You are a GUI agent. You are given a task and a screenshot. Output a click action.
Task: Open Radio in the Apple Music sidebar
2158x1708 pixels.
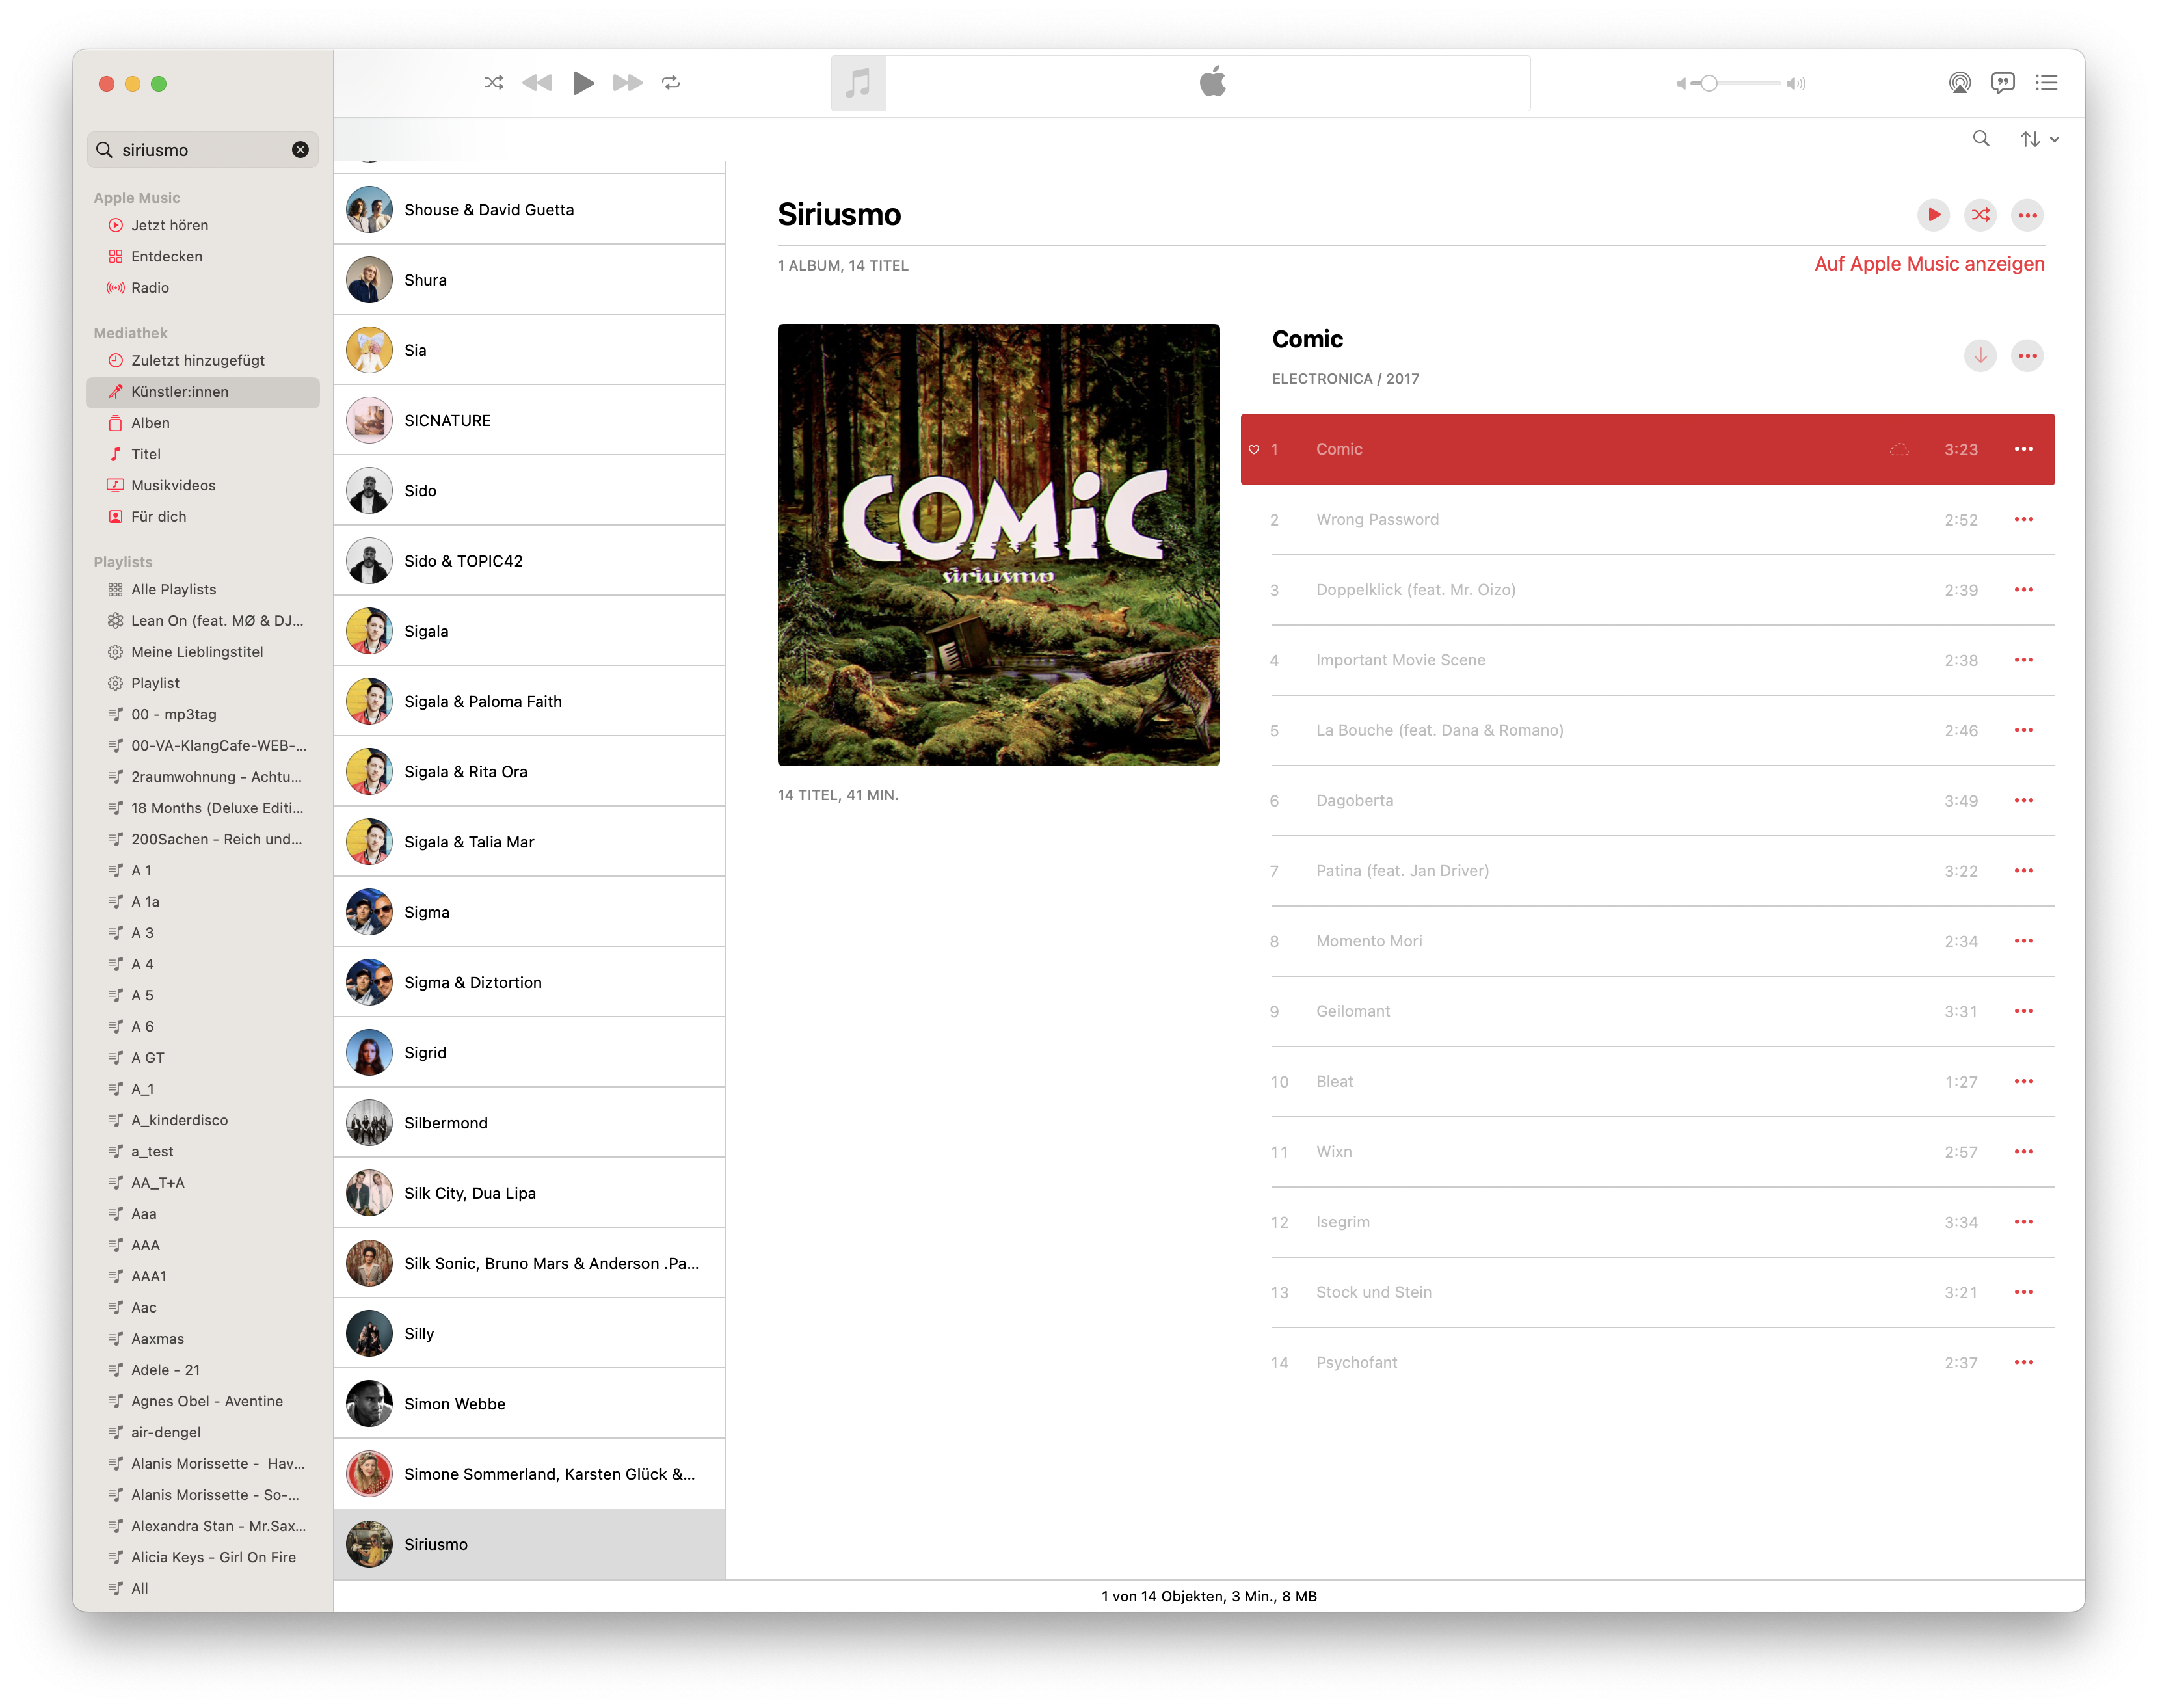150,288
